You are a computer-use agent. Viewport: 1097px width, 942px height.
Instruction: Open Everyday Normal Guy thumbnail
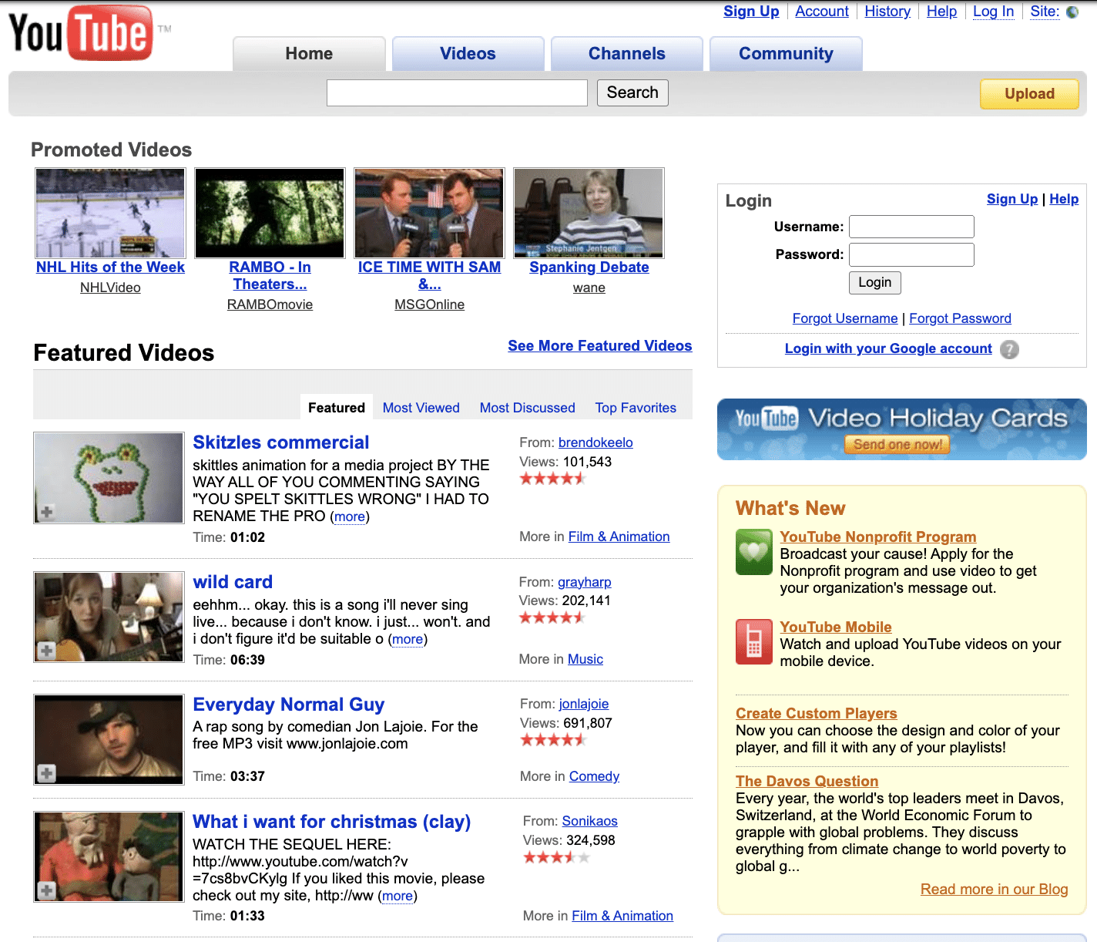pos(109,739)
